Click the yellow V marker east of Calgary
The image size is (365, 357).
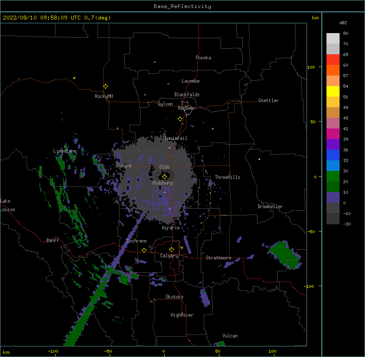[x=182, y=248]
